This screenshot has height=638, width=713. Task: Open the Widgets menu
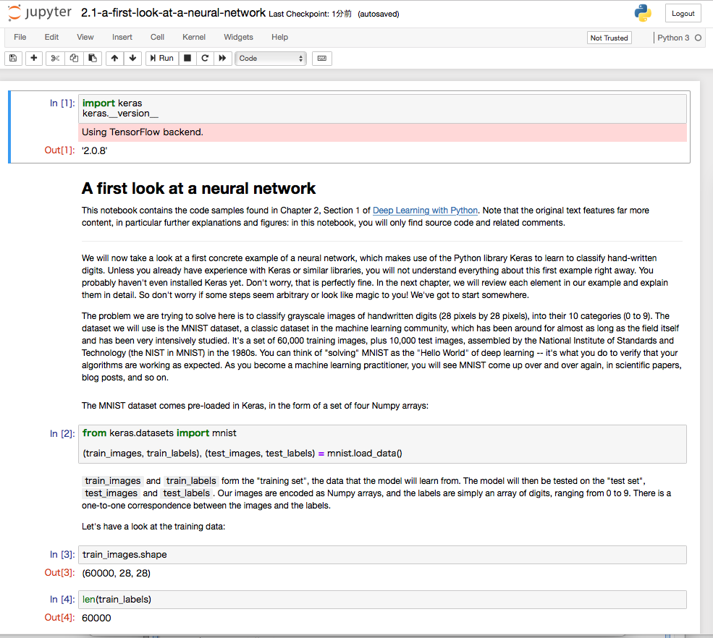click(x=238, y=37)
